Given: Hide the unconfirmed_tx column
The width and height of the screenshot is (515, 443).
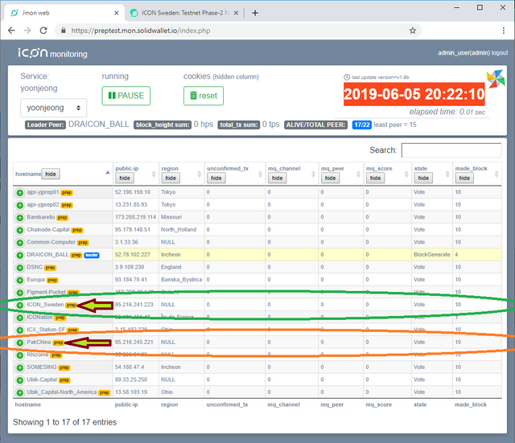Looking at the screenshot, I should (x=216, y=178).
